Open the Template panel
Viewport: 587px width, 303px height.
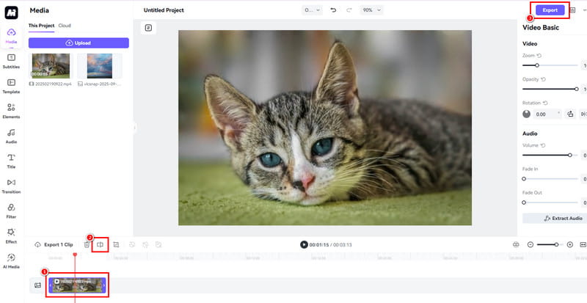pyautogui.click(x=11, y=87)
